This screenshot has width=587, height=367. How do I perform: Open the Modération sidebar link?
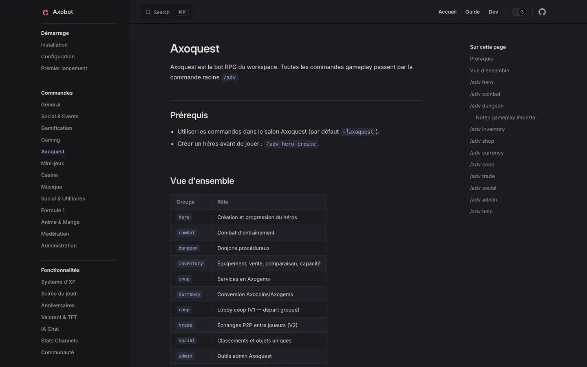coord(55,234)
